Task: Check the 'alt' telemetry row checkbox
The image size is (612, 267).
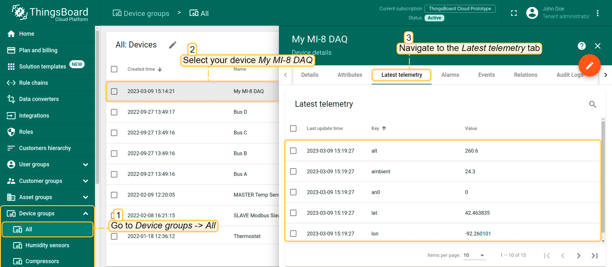Action: pyautogui.click(x=293, y=151)
